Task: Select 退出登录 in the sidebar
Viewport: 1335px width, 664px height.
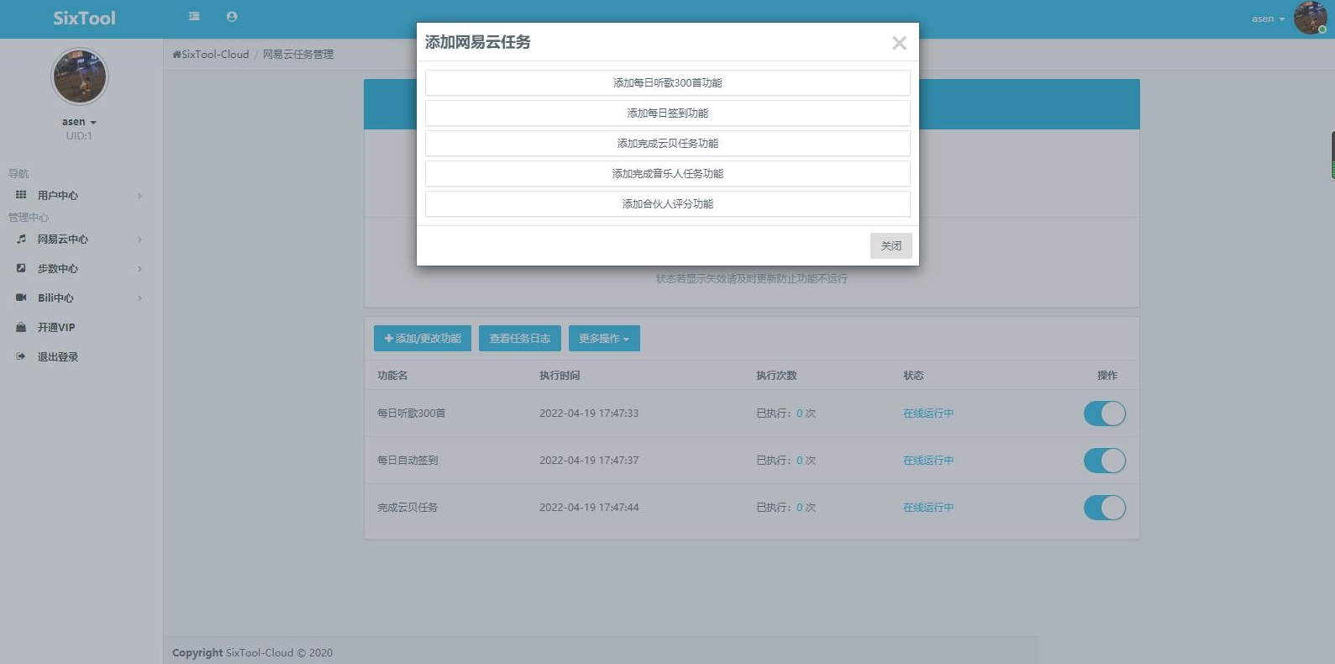Action: (x=80, y=356)
